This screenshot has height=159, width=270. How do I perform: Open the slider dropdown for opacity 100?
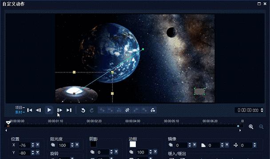click(x=77, y=145)
